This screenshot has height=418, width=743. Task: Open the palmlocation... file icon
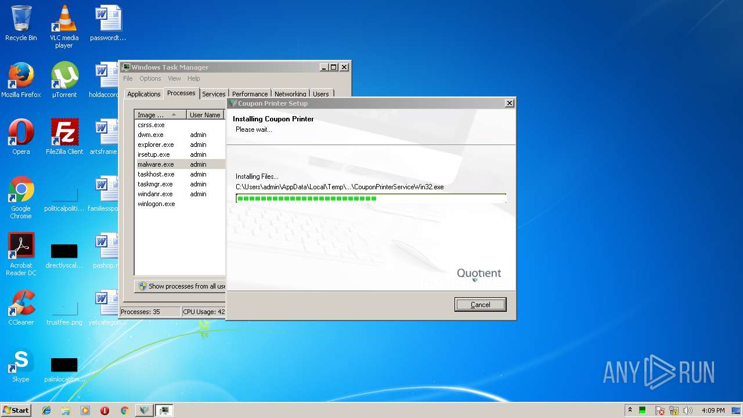[64, 369]
